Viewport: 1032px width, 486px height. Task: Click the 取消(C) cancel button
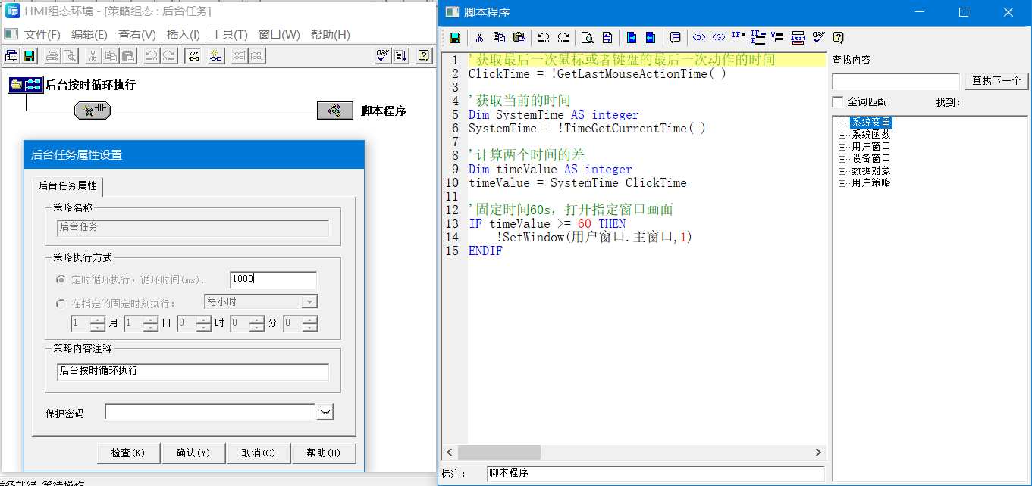tap(259, 453)
